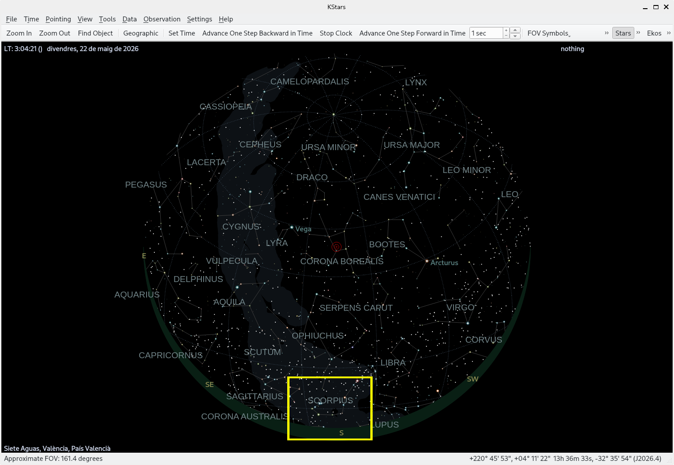Click the URSA MINOR constellation label

pyautogui.click(x=328, y=147)
